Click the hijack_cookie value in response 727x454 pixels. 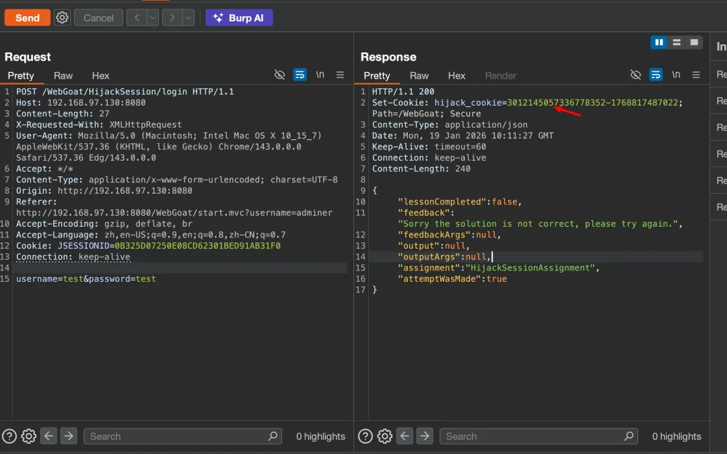click(x=592, y=103)
